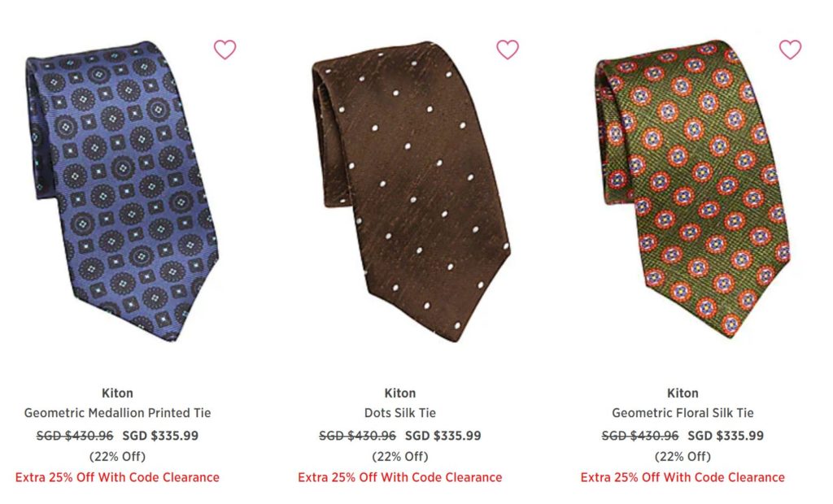Screen dimensions: 833x504
Task: Click Kiton brand above Geometric Floral Tie
Action: [x=683, y=393]
